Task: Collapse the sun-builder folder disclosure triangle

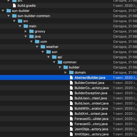Action: pyautogui.click(x=3, y=11)
